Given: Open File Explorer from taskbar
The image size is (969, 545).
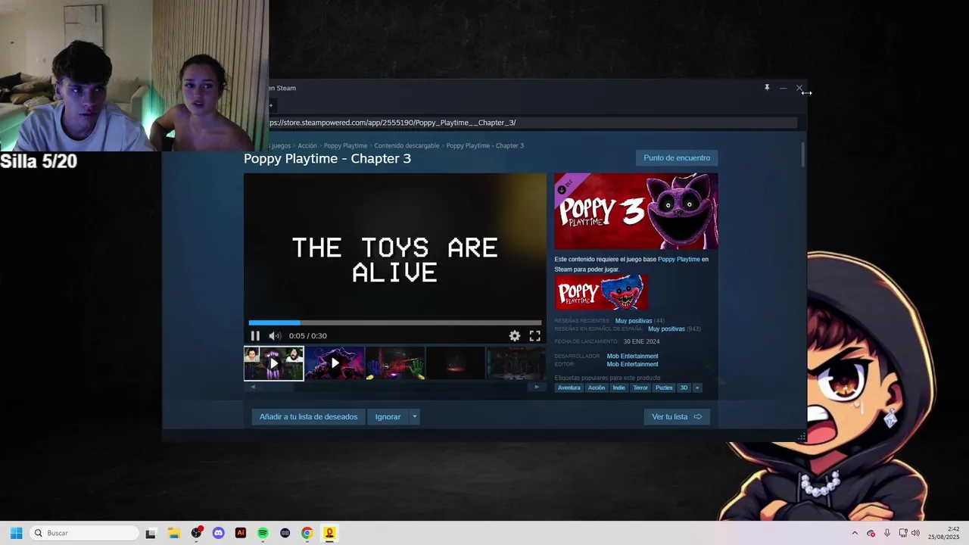Looking at the screenshot, I should click(x=173, y=533).
